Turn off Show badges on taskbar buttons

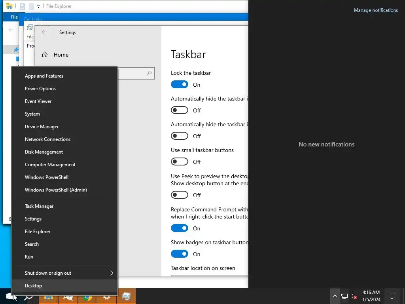click(x=180, y=254)
